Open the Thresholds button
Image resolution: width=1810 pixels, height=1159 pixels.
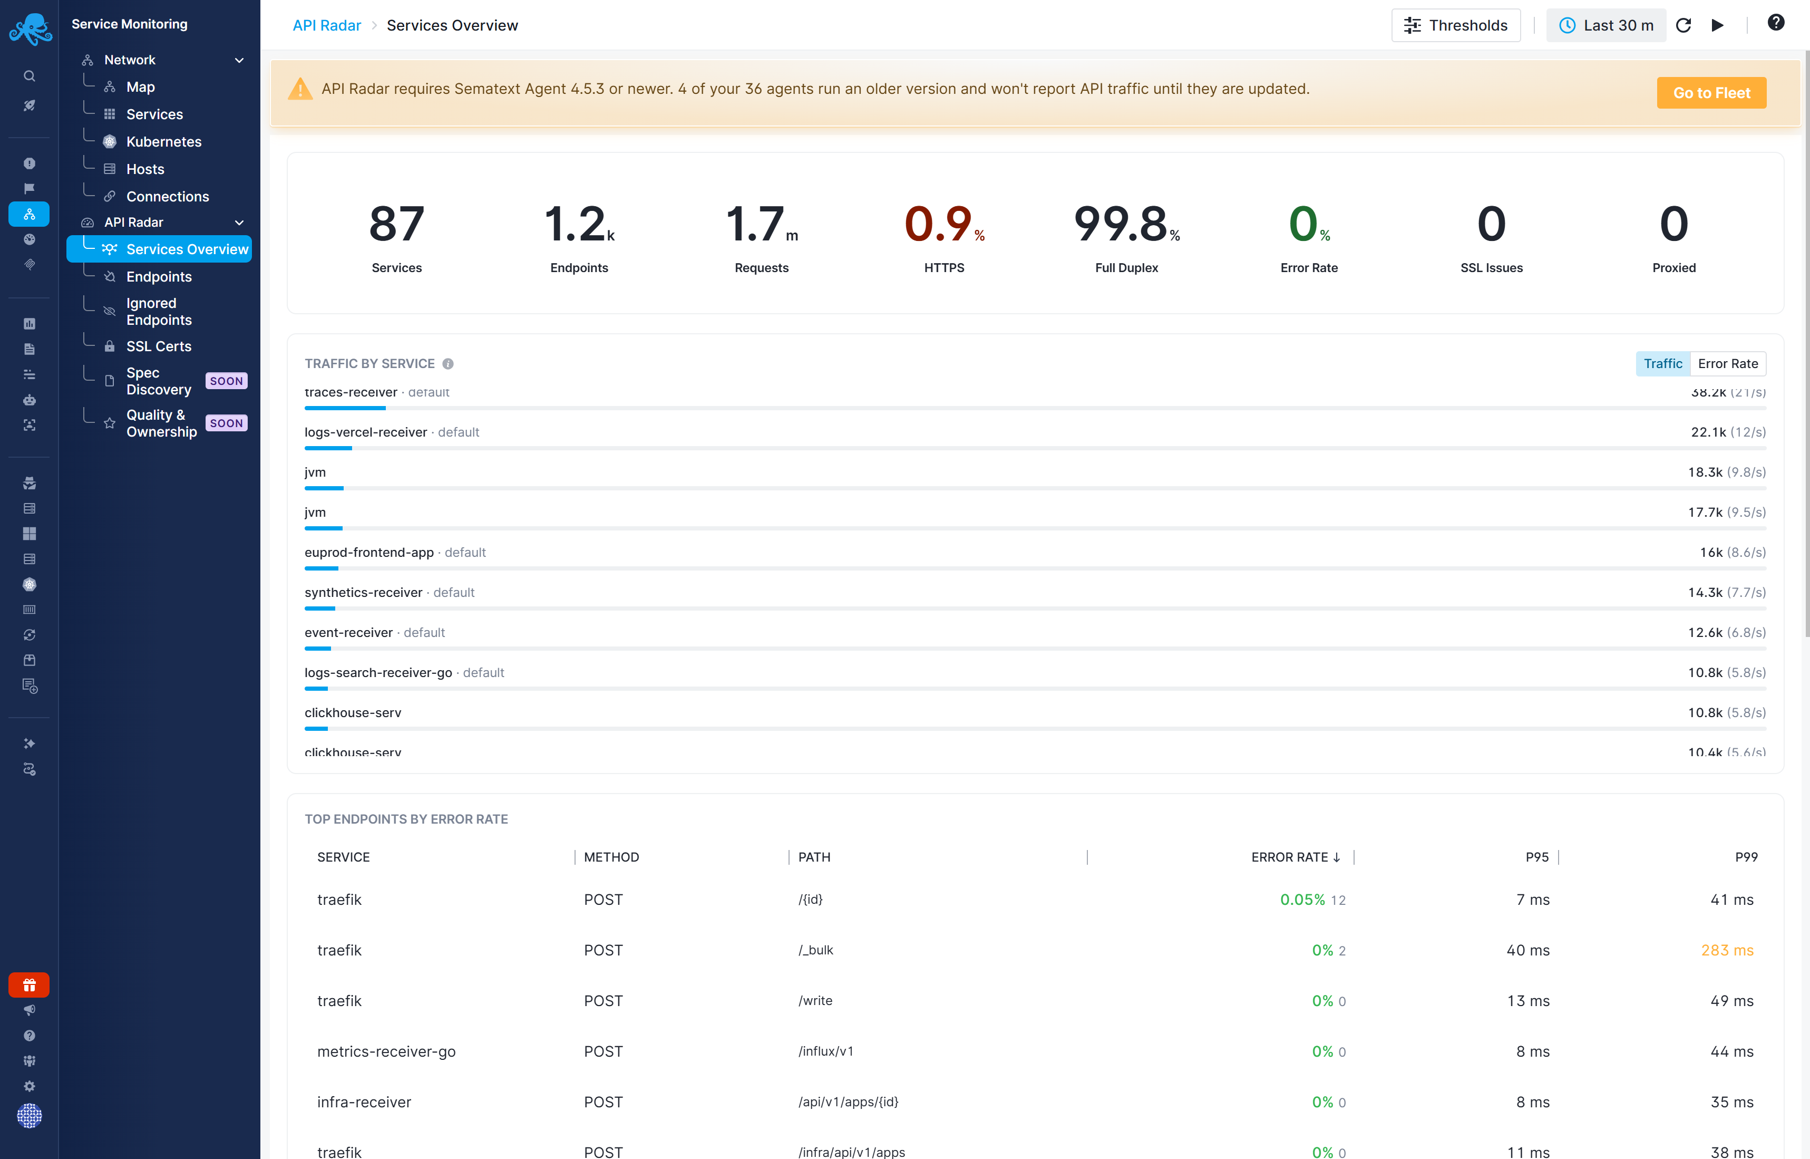pos(1456,26)
